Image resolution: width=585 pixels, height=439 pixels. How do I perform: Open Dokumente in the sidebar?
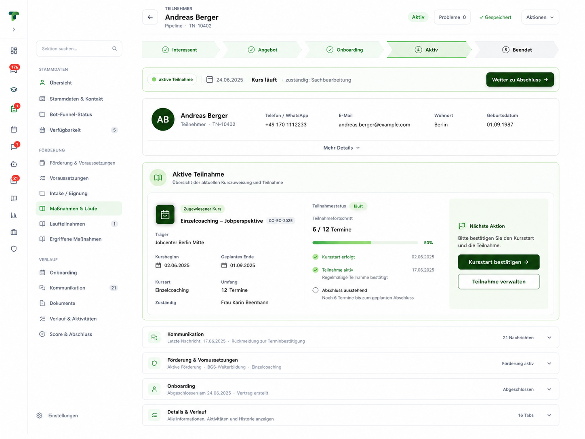point(79,303)
